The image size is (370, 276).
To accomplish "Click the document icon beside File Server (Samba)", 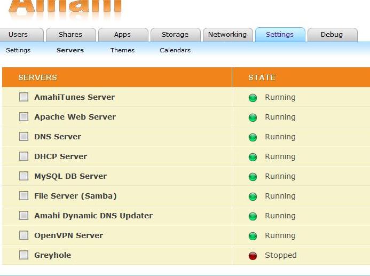I will pyautogui.click(x=23, y=196).
